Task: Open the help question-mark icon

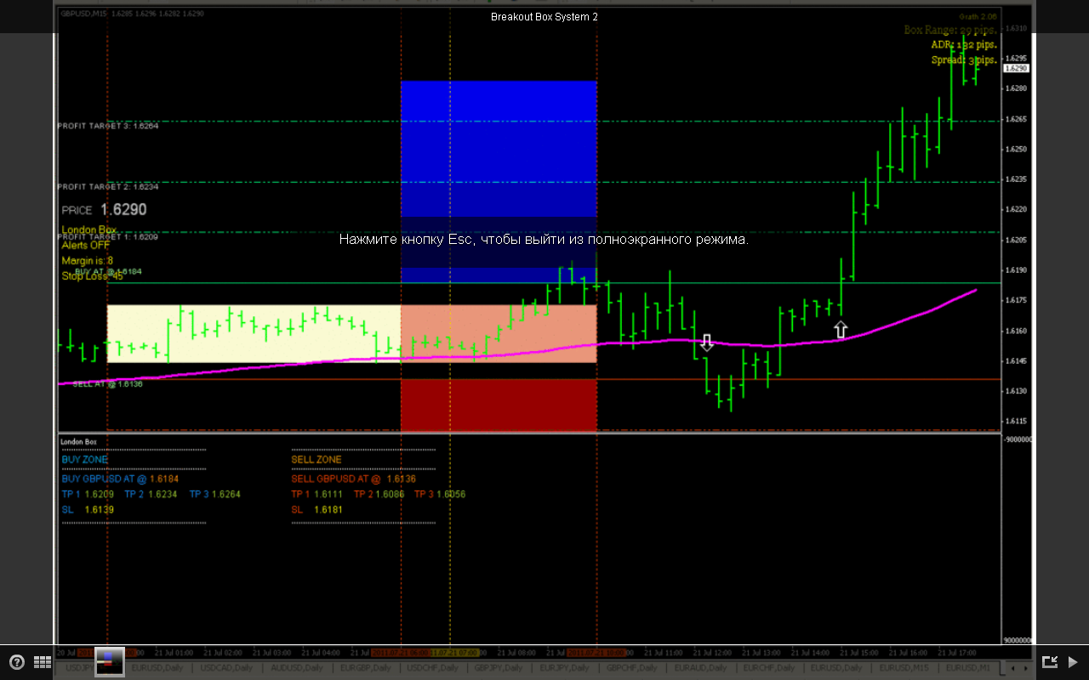Action: click(17, 662)
